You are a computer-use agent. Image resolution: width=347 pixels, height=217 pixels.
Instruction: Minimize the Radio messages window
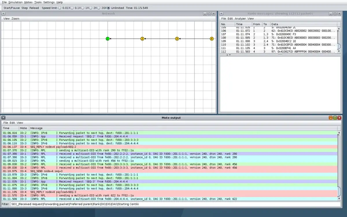click(330, 14)
